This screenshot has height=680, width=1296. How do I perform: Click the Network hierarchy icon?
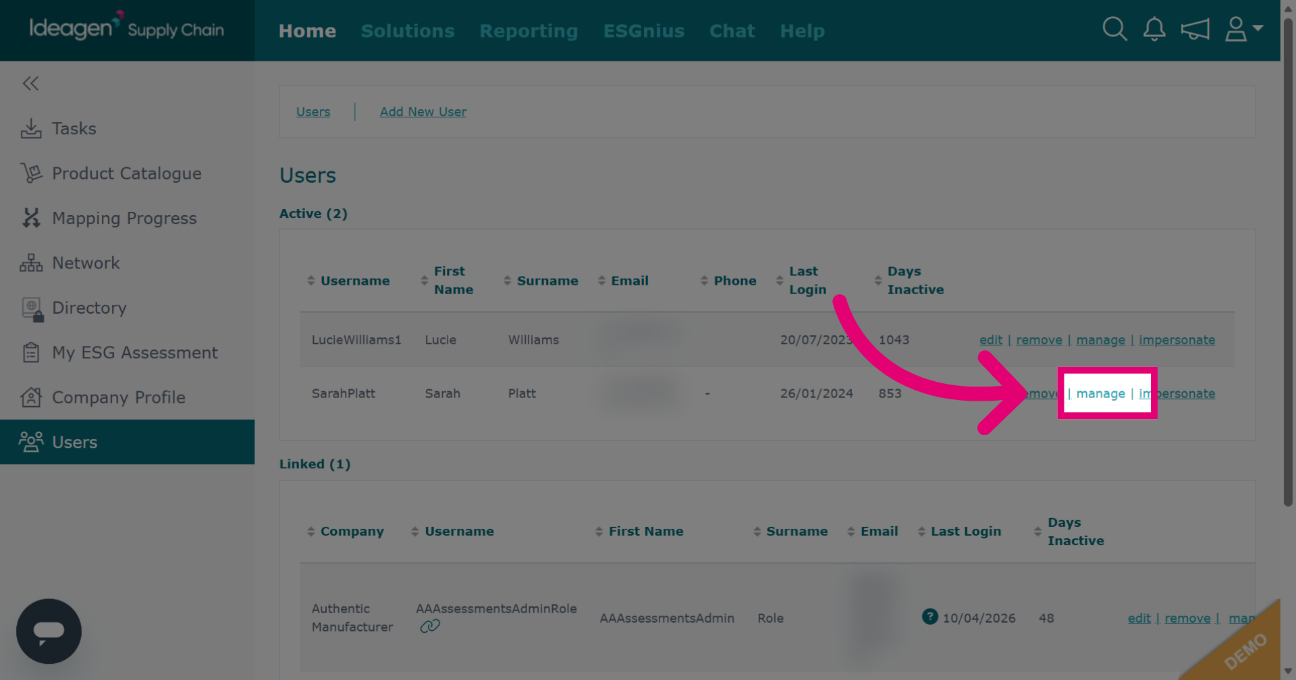tap(31, 263)
